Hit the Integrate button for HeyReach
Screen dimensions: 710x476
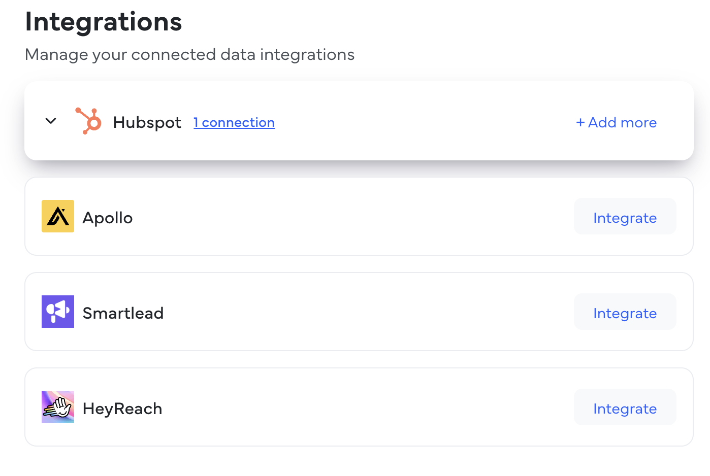point(625,407)
